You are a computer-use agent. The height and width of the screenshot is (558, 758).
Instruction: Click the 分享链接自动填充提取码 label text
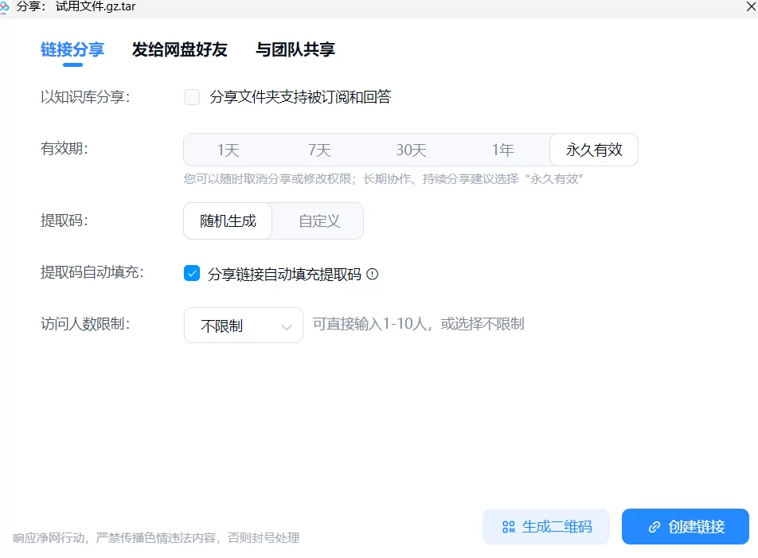pos(284,275)
